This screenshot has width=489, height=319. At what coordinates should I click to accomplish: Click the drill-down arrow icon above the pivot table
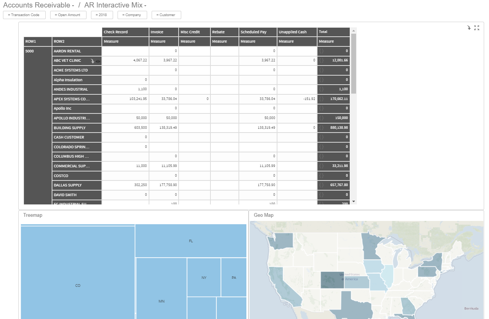(468, 28)
